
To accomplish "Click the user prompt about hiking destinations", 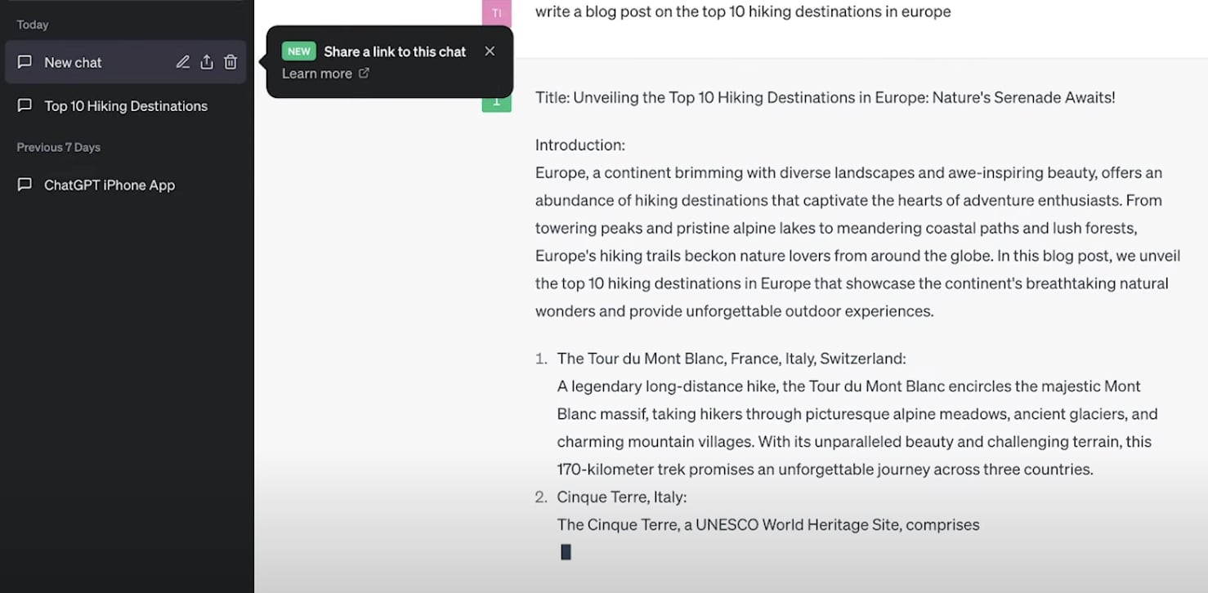I will [x=742, y=11].
